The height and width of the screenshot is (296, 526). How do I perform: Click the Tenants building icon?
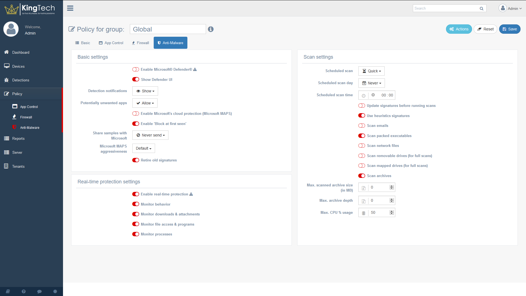[x=6, y=166]
